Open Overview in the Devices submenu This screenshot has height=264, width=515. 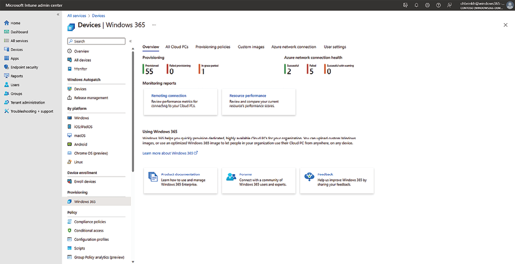click(x=78, y=51)
